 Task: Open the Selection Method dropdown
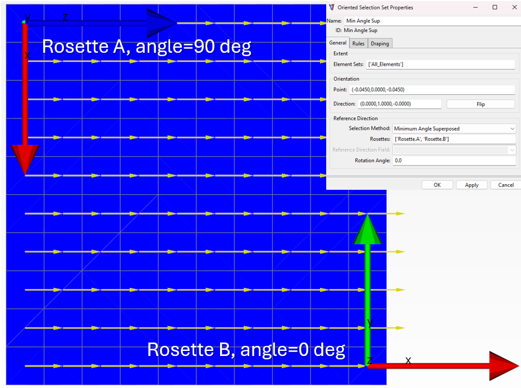point(454,128)
